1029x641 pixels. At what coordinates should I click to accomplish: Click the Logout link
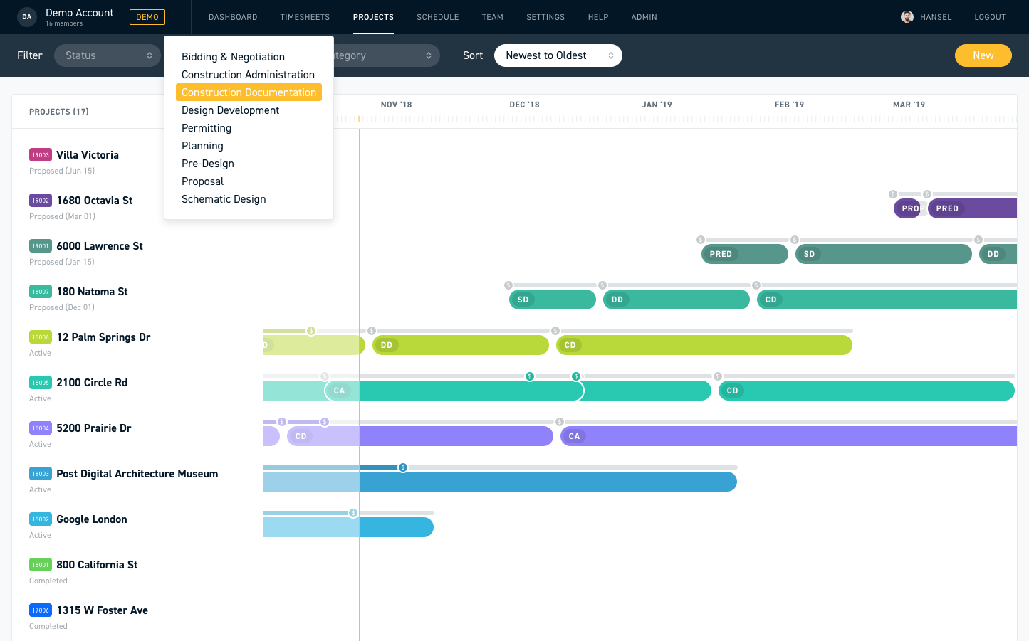991,17
